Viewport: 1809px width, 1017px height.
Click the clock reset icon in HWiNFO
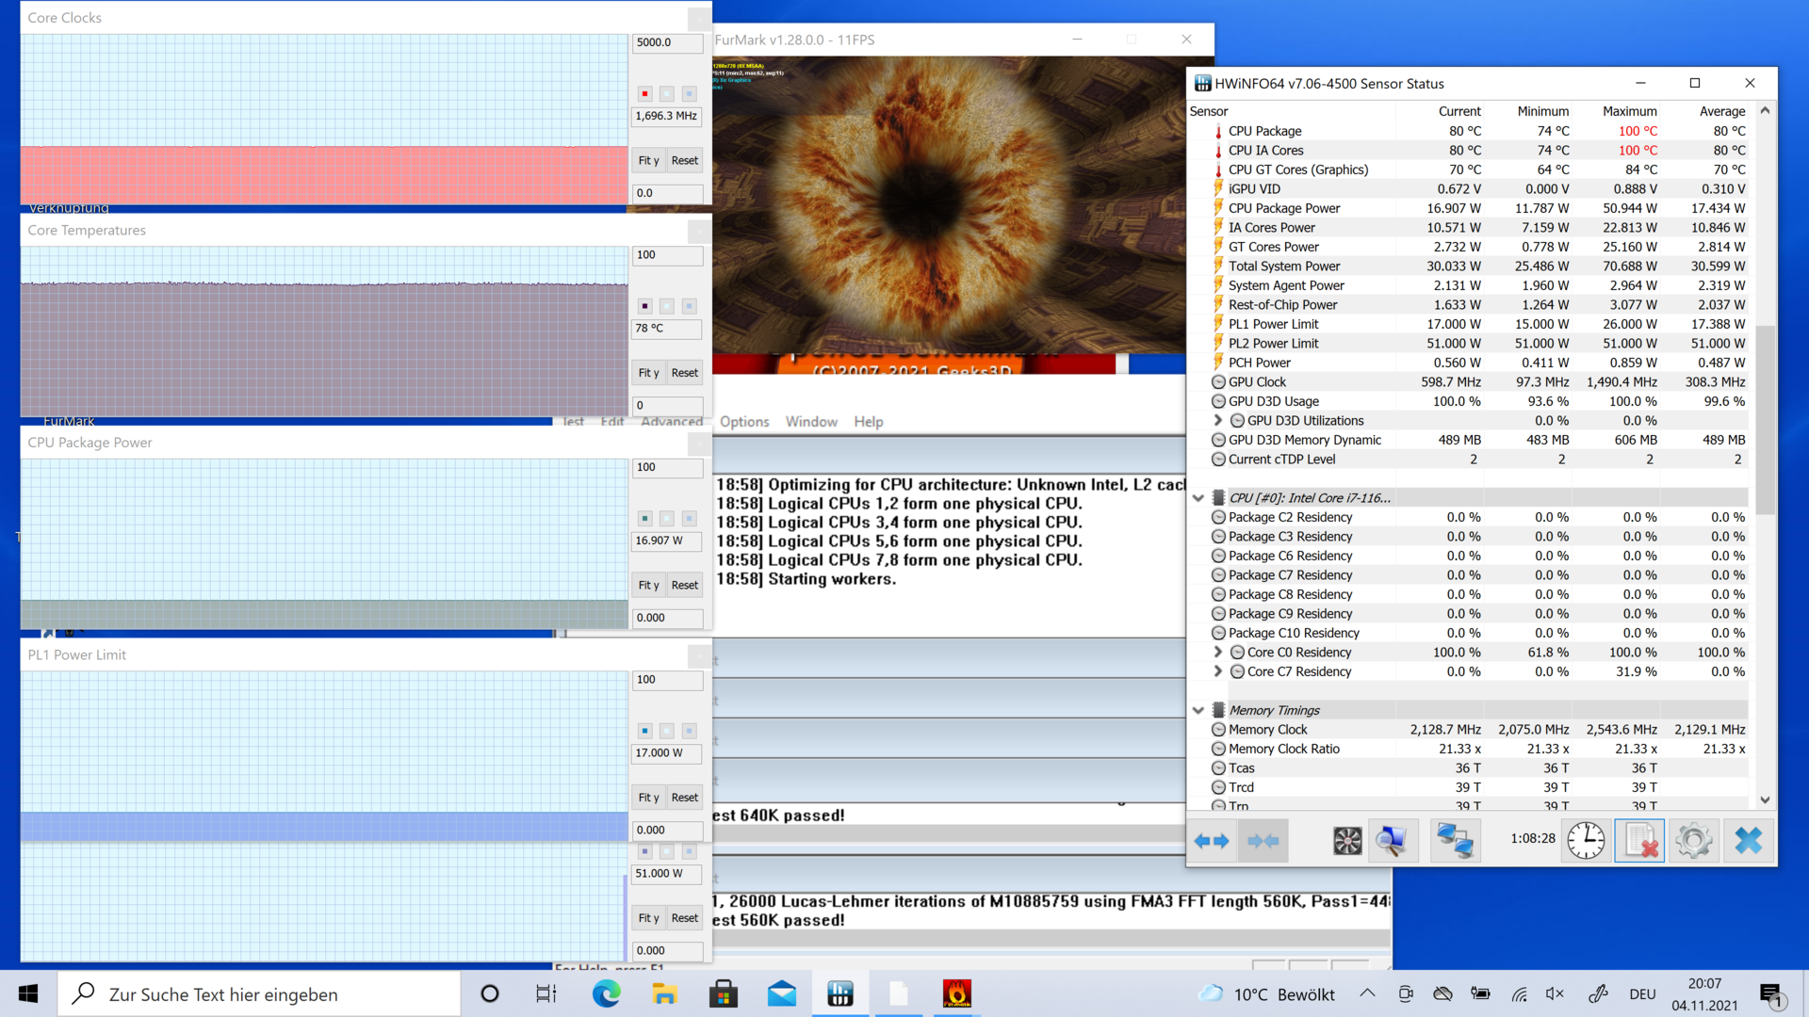coord(1586,841)
